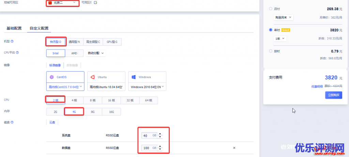Screen dimensions: 349x157
Task: Open the 购至月末 dropdown
Action: pos(283,18)
